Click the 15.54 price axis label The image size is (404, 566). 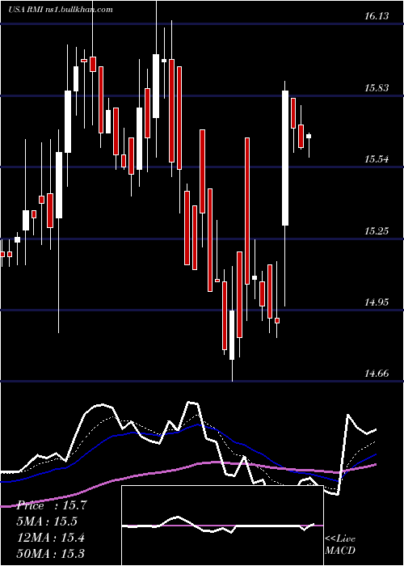pos(377,158)
